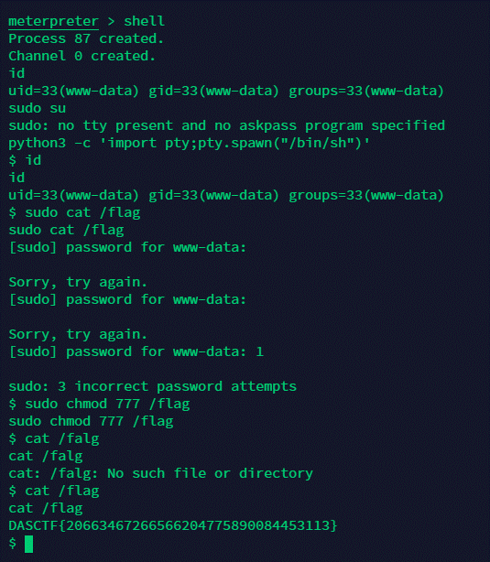The height and width of the screenshot is (562, 490).
Task: Click the word 'shell' after meterpreter prompt
Action: pos(144,21)
